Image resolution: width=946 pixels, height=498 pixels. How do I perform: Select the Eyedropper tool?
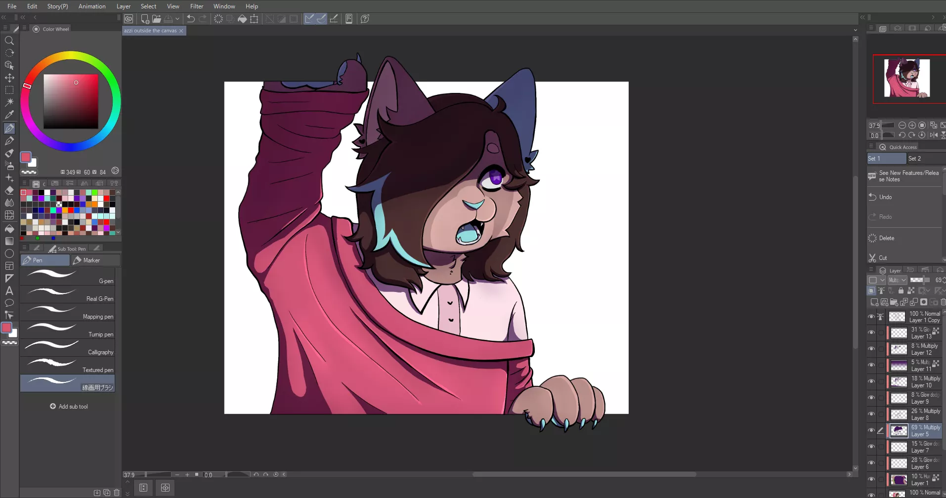pos(9,115)
